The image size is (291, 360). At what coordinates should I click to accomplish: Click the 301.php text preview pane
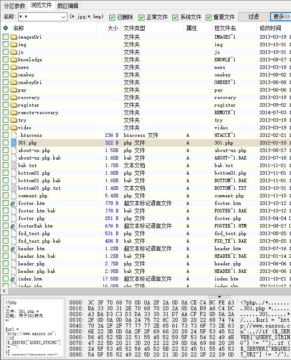[34, 328]
